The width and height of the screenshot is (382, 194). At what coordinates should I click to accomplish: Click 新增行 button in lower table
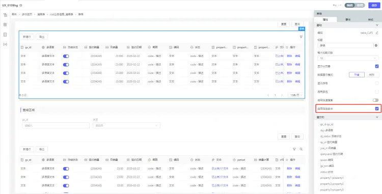tap(27, 149)
